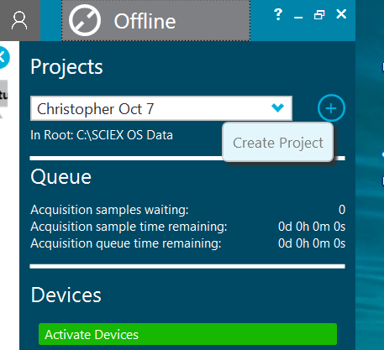Click 'Acquisition sample time remaining:' label
Viewport: 384px width, 350px height.
tap(129, 227)
